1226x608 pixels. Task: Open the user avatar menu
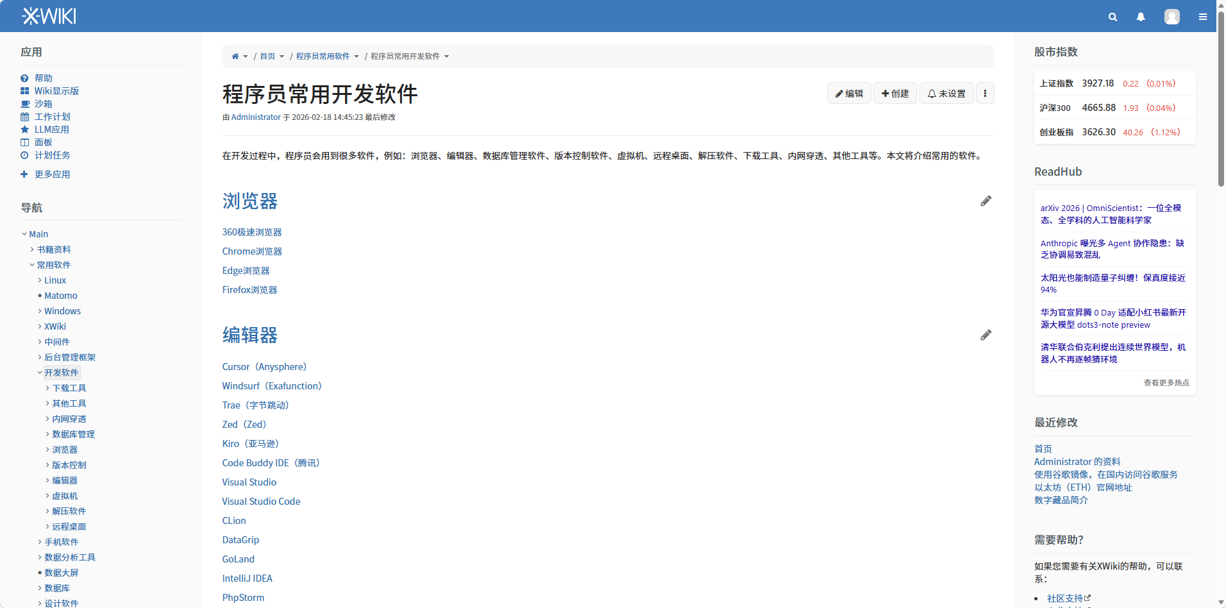(x=1172, y=17)
